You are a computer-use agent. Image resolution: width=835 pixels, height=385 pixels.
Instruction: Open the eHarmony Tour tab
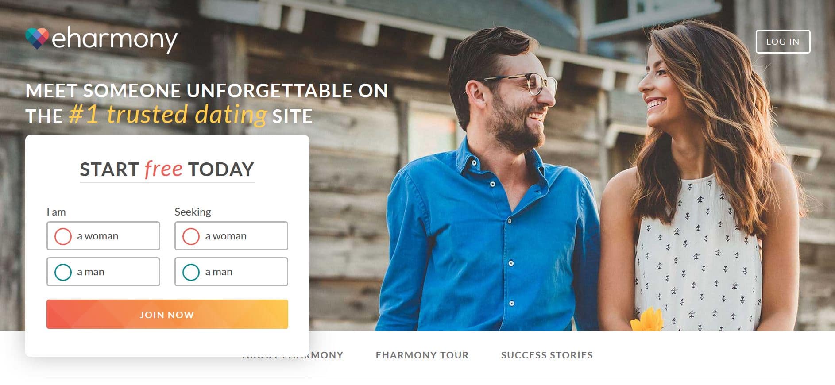click(x=422, y=355)
